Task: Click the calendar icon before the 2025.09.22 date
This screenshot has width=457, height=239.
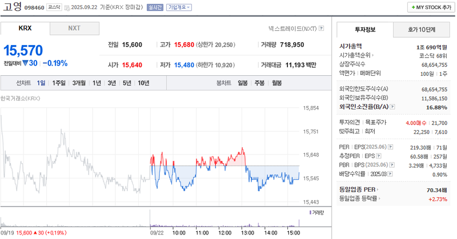Action: (67, 8)
